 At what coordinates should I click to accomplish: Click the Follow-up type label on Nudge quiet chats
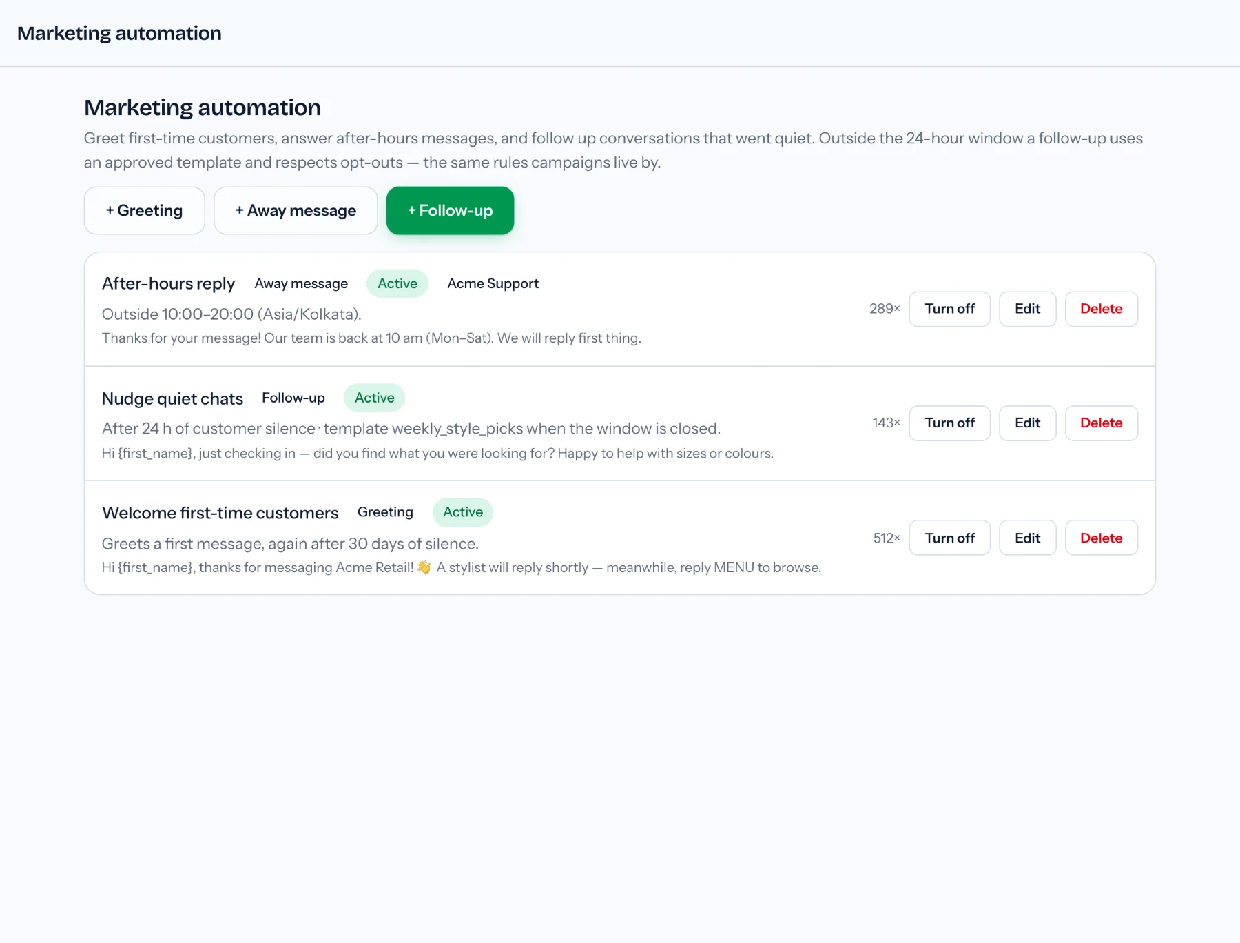coord(293,398)
